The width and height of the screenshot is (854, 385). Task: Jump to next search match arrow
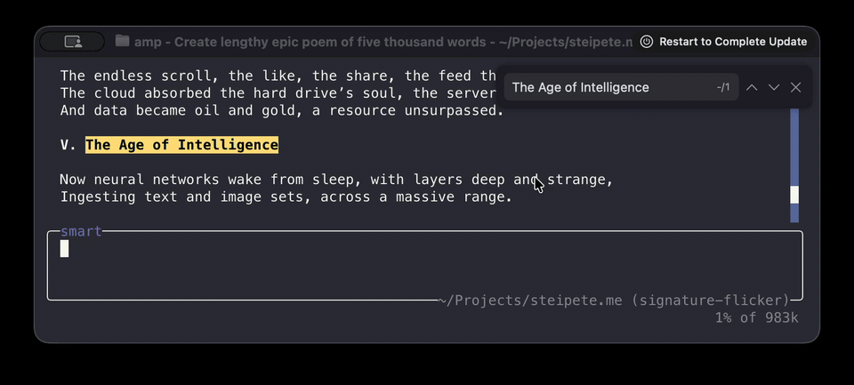pyautogui.click(x=774, y=87)
